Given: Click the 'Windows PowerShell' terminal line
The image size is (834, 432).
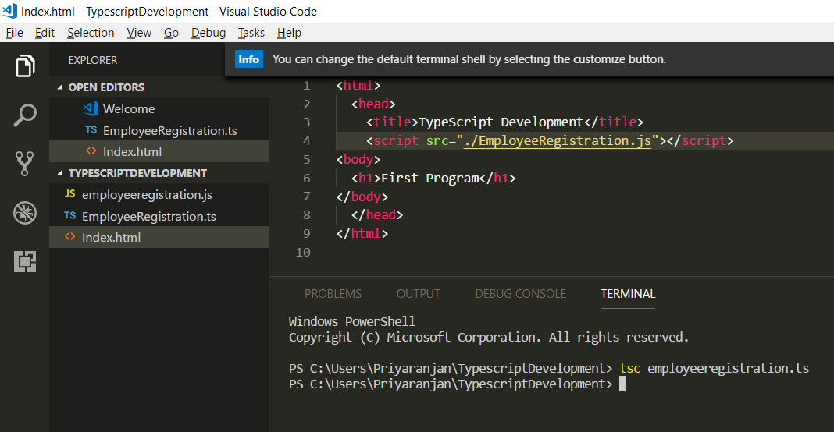Looking at the screenshot, I should 351,321.
